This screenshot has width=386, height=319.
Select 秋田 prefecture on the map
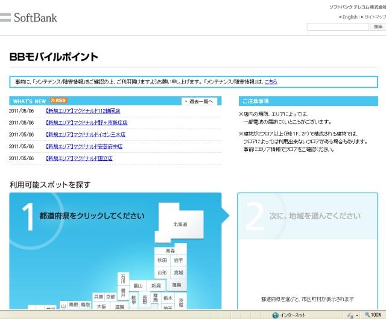(162, 260)
